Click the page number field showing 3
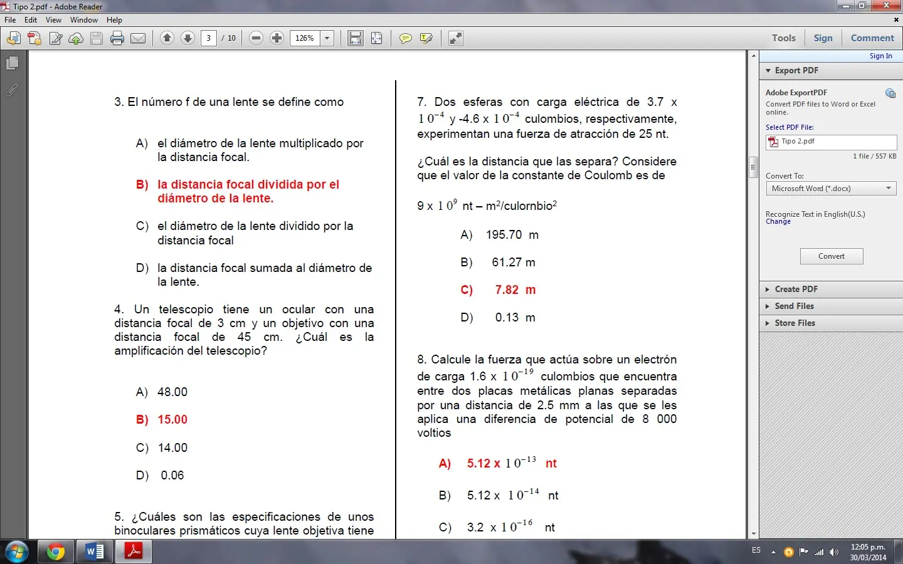 click(209, 38)
